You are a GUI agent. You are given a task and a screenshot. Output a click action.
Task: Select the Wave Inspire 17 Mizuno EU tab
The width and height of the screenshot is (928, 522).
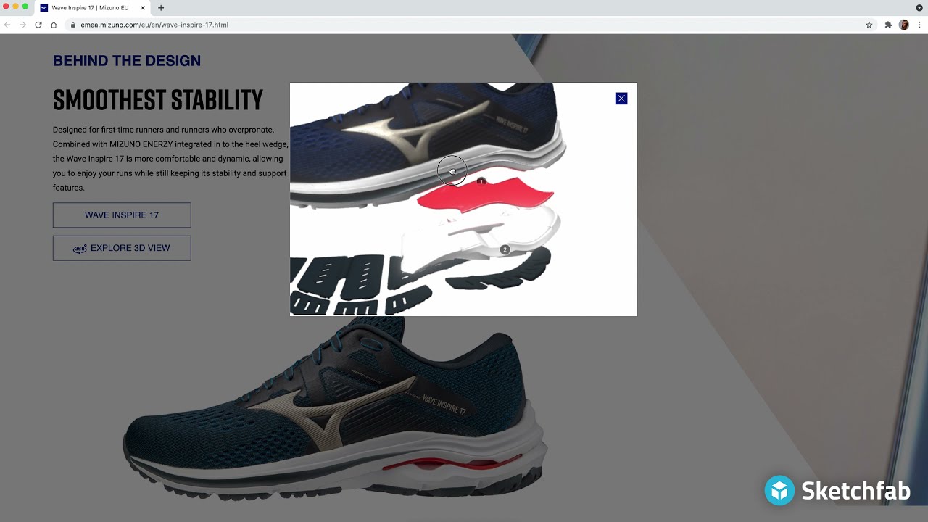pos(93,8)
